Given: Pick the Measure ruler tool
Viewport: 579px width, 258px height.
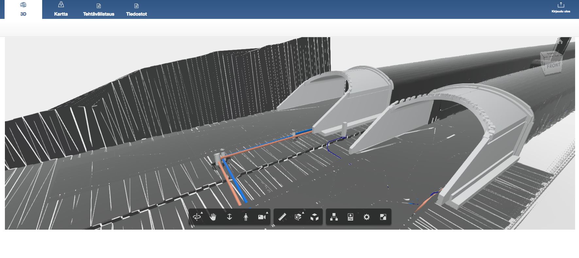Looking at the screenshot, I should [282, 217].
